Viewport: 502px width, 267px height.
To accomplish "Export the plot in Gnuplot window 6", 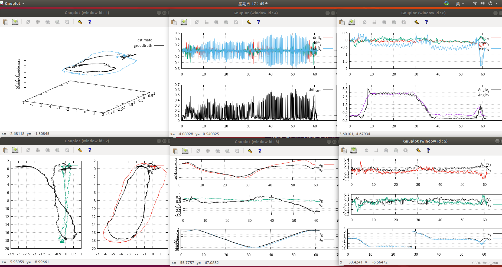I will [352, 22].
